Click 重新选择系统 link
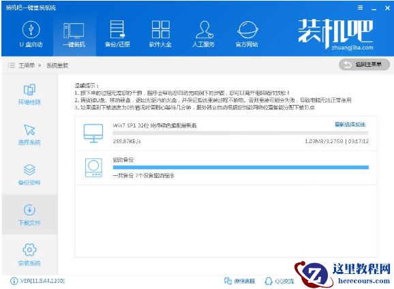The image size is (394, 289). (350, 125)
